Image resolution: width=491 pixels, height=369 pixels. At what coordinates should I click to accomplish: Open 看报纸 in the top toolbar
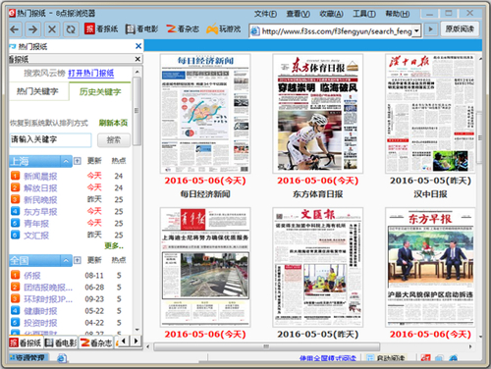point(101,28)
